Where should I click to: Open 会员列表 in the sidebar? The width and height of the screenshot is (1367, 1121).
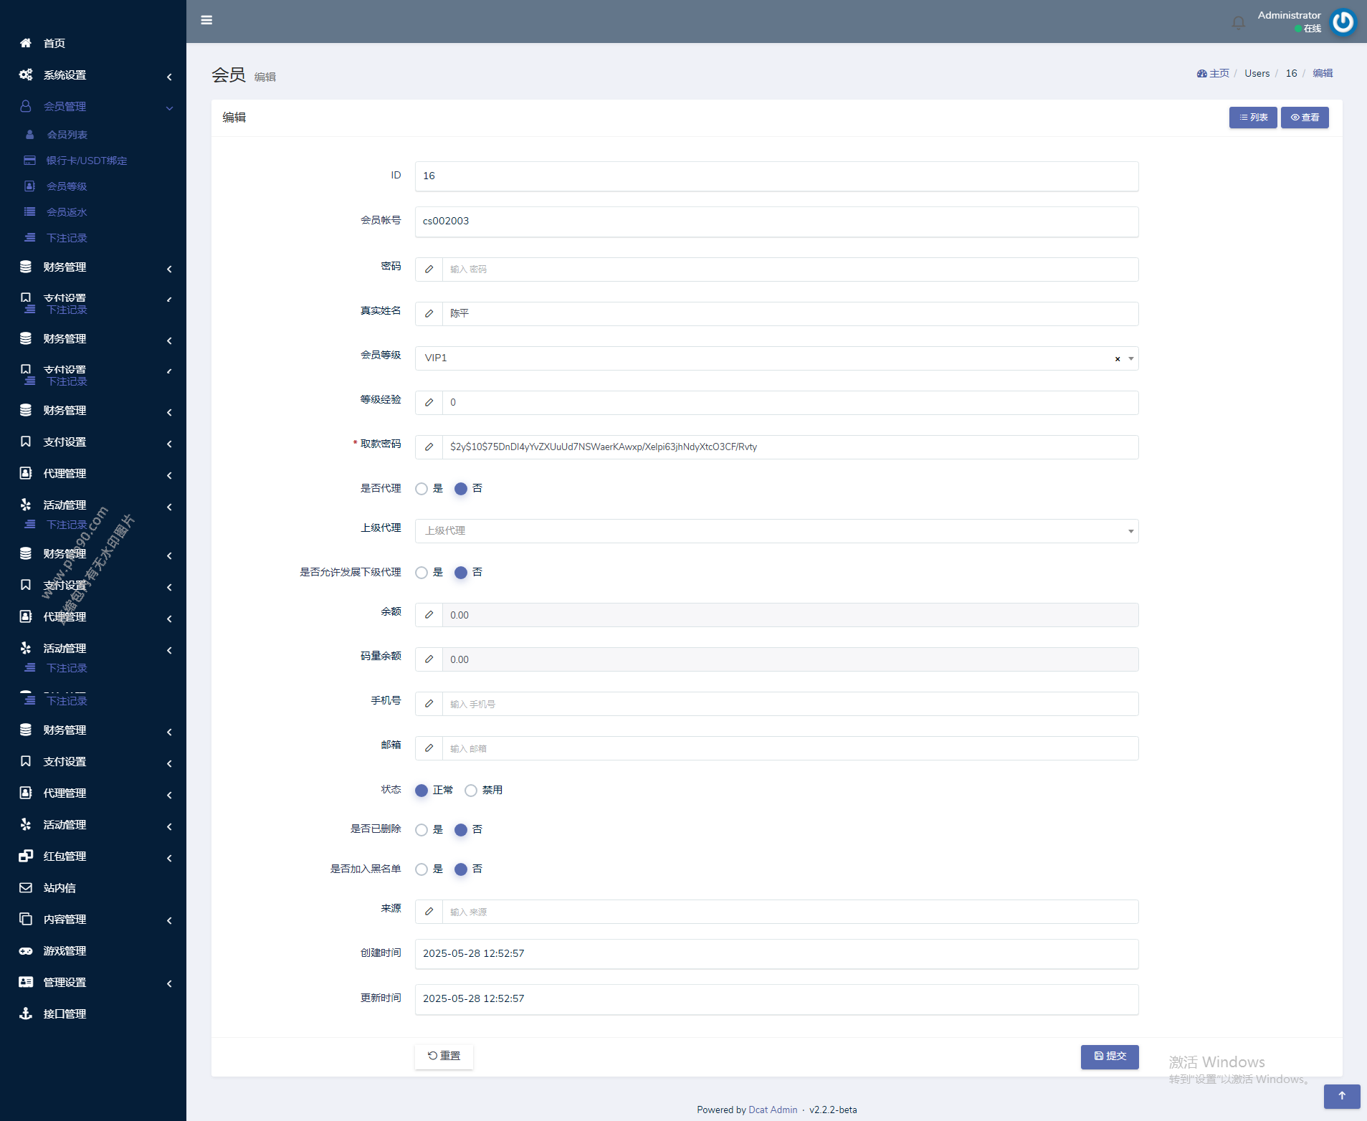click(67, 135)
